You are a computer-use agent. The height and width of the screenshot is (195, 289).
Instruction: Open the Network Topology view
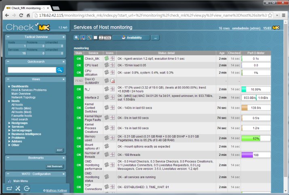[23, 97]
